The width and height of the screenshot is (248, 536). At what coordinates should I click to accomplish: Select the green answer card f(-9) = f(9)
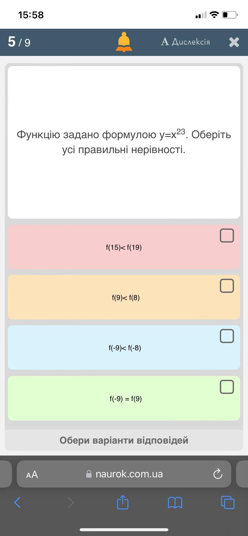pos(124,399)
